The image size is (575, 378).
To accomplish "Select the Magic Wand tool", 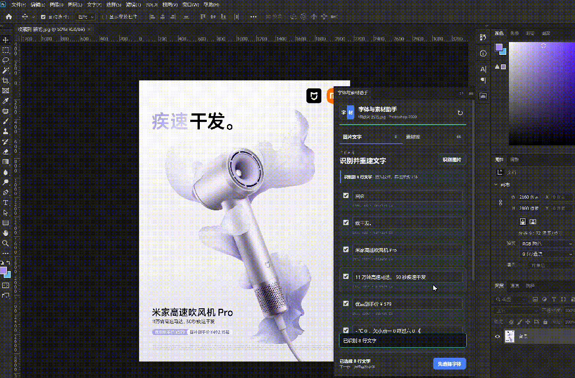I will tap(5, 70).
